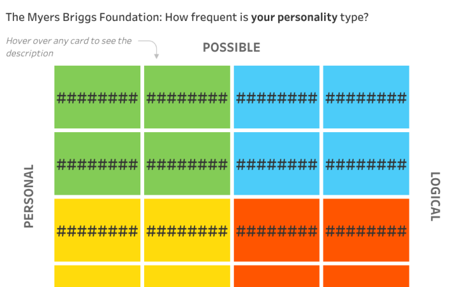Click the rightmost orange card in the third row
Image resolution: width=465 pixels, height=287 pixels.
[x=366, y=230]
